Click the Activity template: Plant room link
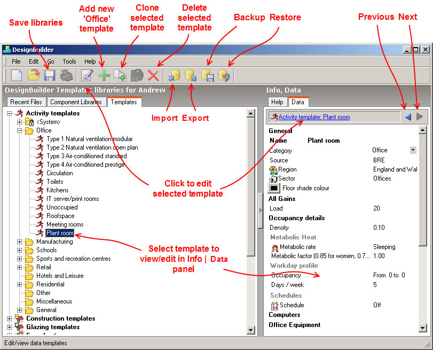 (314, 116)
